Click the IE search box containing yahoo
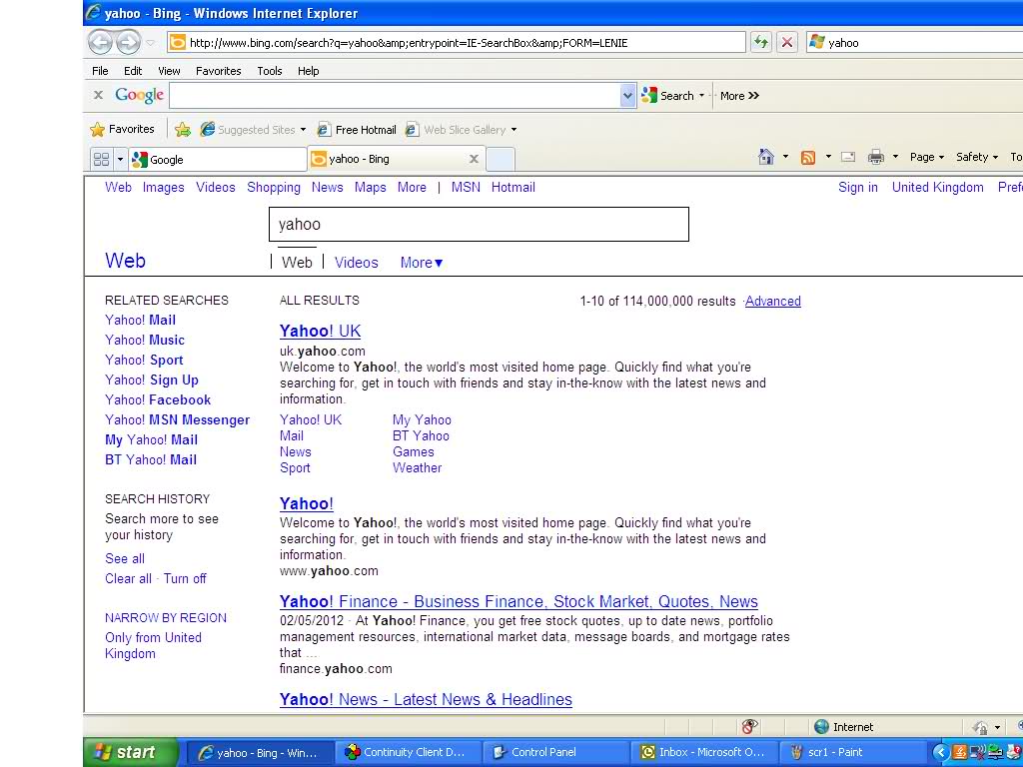Image resolution: width=1023 pixels, height=767 pixels. 915,42
